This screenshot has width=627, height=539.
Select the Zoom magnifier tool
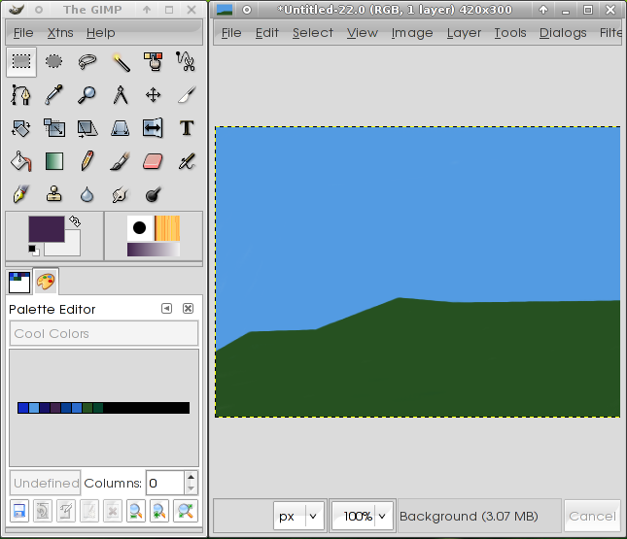(87, 95)
